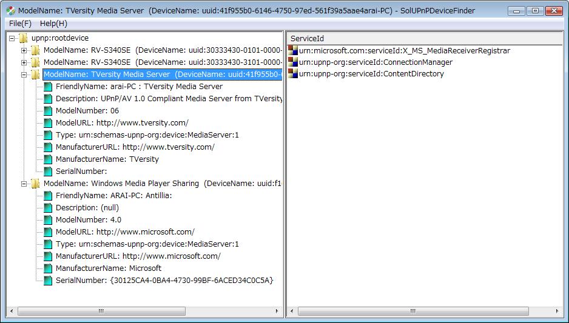
Task: Click the icon beside ManufacturerName: Microsoft
Action: coord(48,268)
